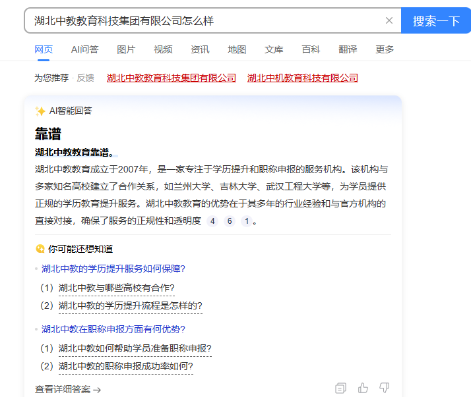Open the 图片 tab
This screenshot has width=471, height=397.
[x=126, y=49]
